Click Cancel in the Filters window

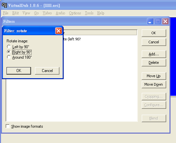pos(154,42)
